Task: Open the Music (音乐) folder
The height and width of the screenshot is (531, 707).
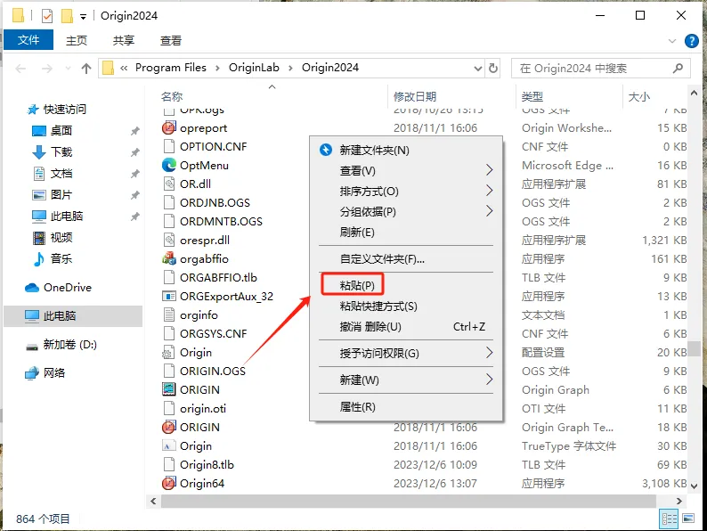Action: pos(53,258)
